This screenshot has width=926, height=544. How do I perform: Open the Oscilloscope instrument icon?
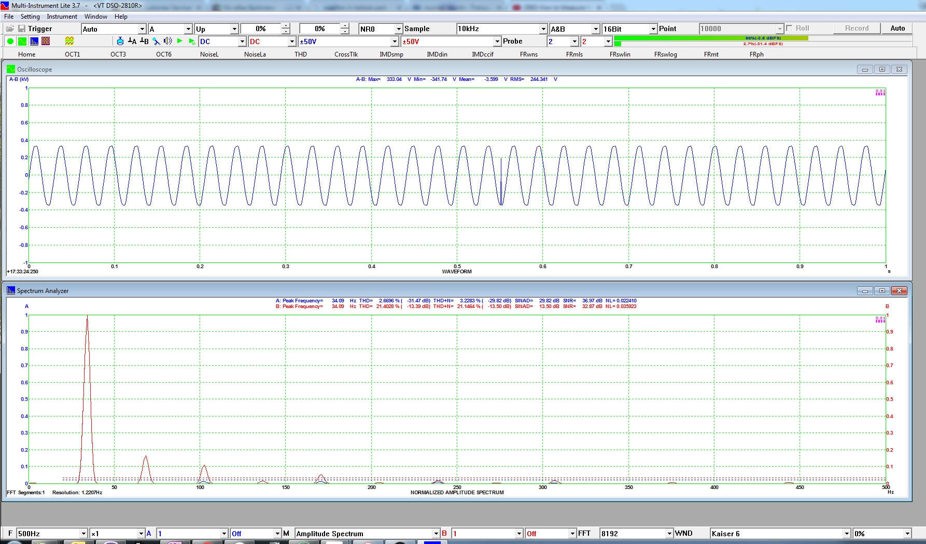click(22, 41)
